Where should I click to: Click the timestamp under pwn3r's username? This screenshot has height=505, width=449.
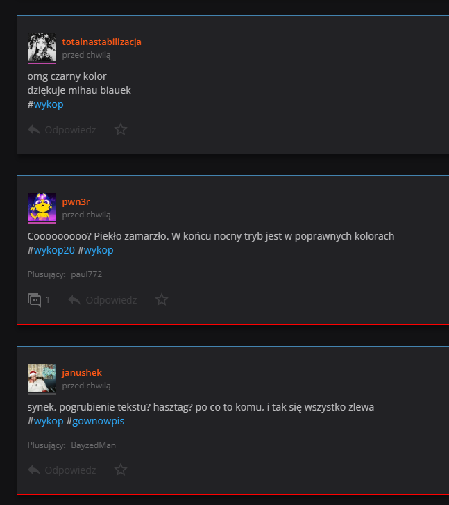click(x=86, y=215)
